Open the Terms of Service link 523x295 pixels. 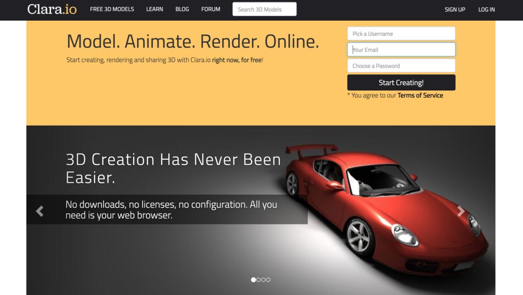pos(420,95)
